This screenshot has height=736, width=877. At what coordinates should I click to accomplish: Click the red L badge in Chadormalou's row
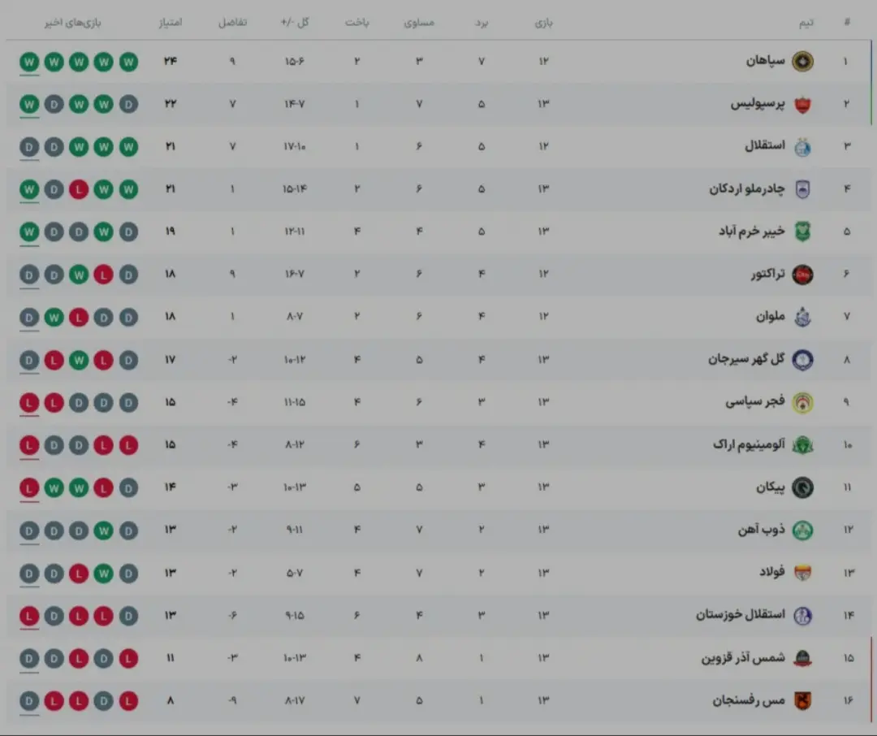pos(79,189)
